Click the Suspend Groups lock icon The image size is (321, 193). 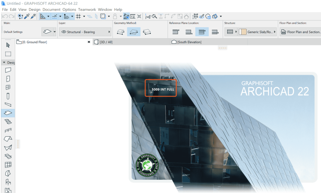(115, 16)
